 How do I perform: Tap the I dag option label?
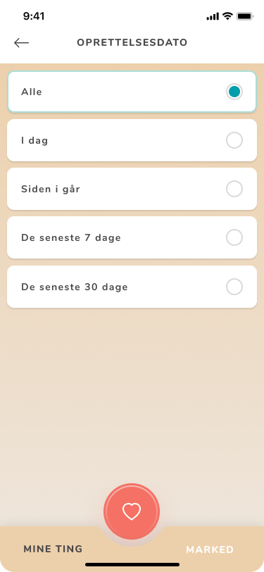34,141
